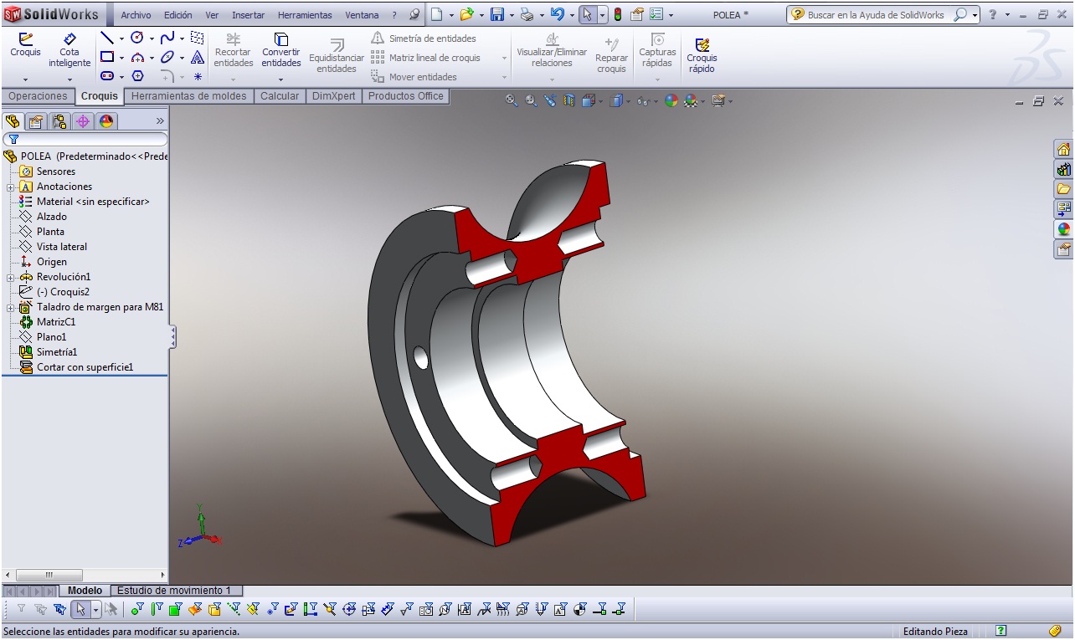The width and height of the screenshot is (1075, 640).
Task: Open dropdown under Croquis button
Action: pyautogui.click(x=25, y=79)
